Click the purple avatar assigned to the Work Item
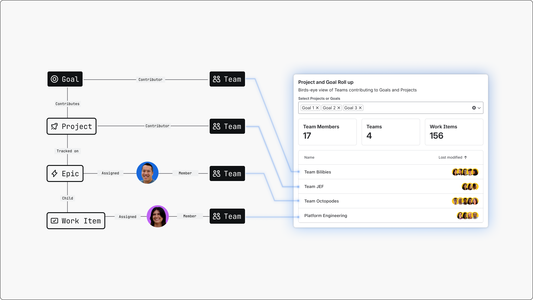This screenshot has height=300, width=533. pyautogui.click(x=158, y=216)
